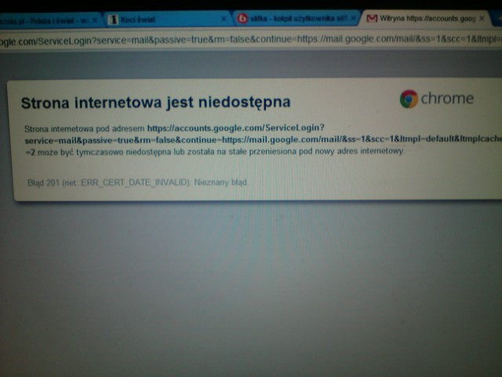502x377 pixels.
Task: Close the sitka kokpit użytkownika tab
Action: [352, 17]
